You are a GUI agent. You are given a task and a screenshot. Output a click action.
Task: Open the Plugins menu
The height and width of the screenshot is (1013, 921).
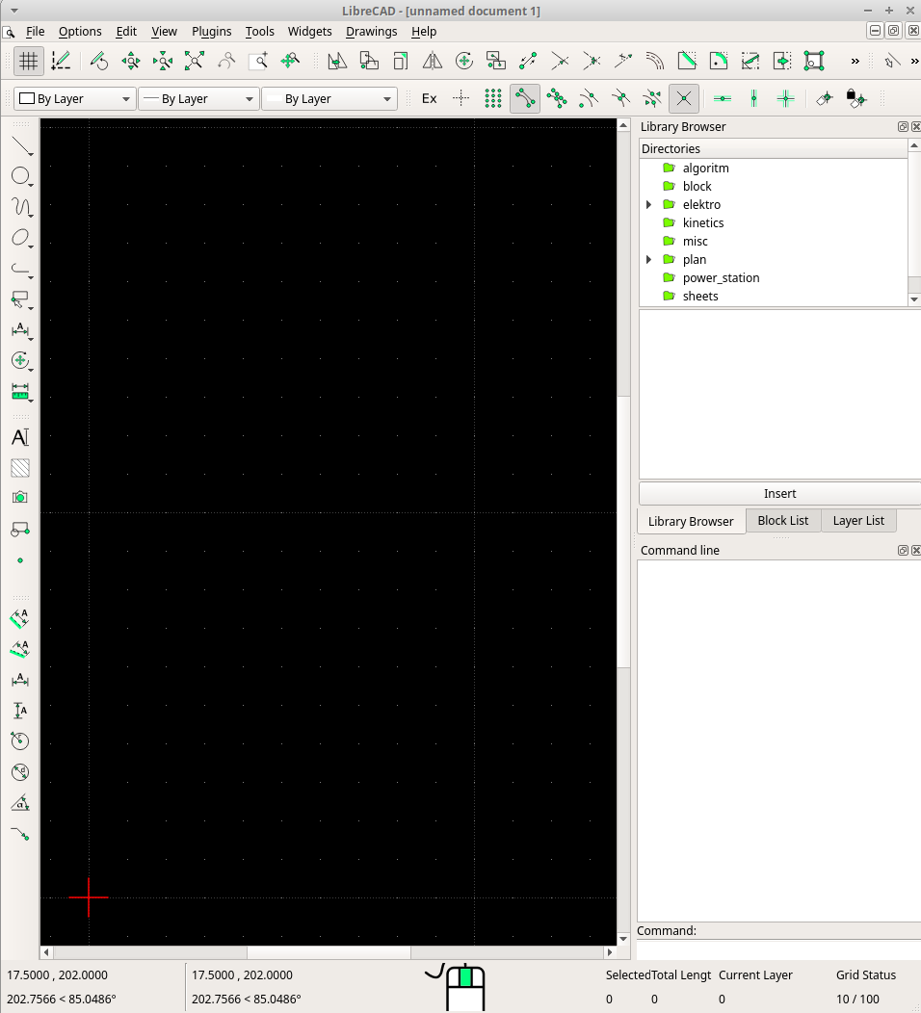pyautogui.click(x=211, y=32)
